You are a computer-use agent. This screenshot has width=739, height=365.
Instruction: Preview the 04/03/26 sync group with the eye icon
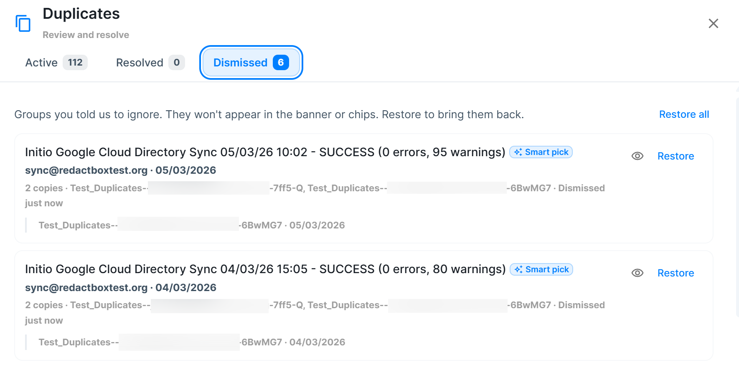click(x=637, y=273)
